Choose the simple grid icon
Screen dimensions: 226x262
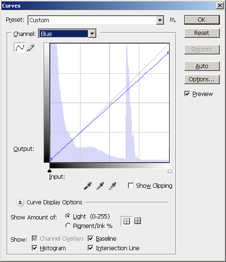127,221
